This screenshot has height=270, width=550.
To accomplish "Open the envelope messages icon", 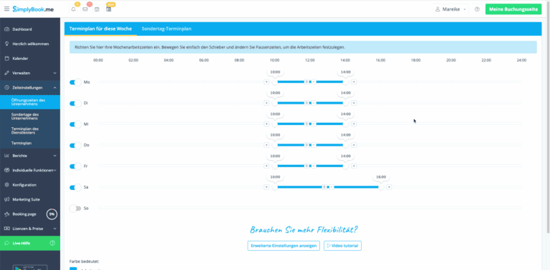I will 85,9.
